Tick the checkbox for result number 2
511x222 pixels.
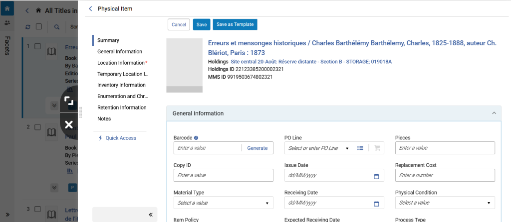(37, 127)
